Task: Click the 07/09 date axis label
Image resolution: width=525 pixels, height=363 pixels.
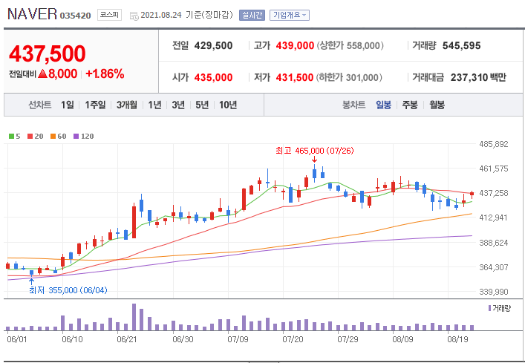Action: pyautogui.click(x=238, y=339)
